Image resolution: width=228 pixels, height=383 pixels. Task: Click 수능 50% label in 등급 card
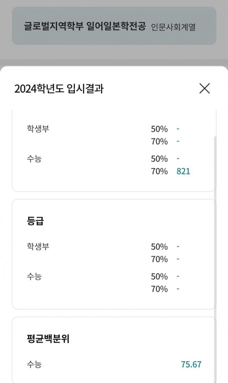pyautogui.click(x=159, y=276)
